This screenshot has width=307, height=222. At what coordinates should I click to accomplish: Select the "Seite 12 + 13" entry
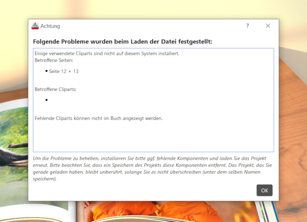click(x=64, y=71)
